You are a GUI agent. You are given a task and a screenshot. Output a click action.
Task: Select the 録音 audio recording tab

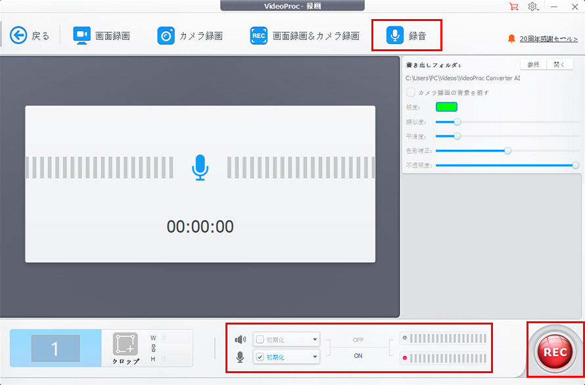pos(406,35)
